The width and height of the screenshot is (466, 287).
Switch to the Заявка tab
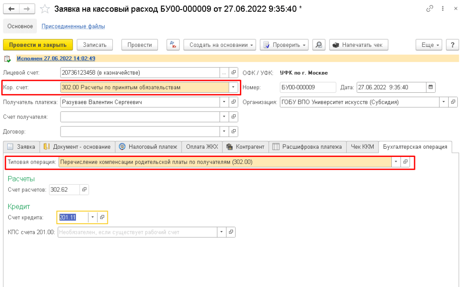tap(21, 147)
